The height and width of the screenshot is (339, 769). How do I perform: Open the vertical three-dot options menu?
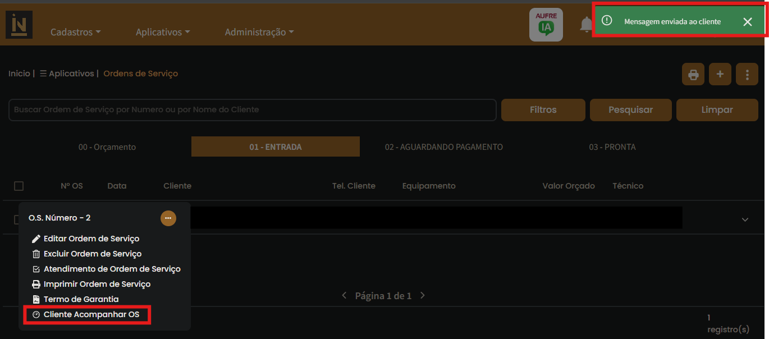click(x=747, y=74)
